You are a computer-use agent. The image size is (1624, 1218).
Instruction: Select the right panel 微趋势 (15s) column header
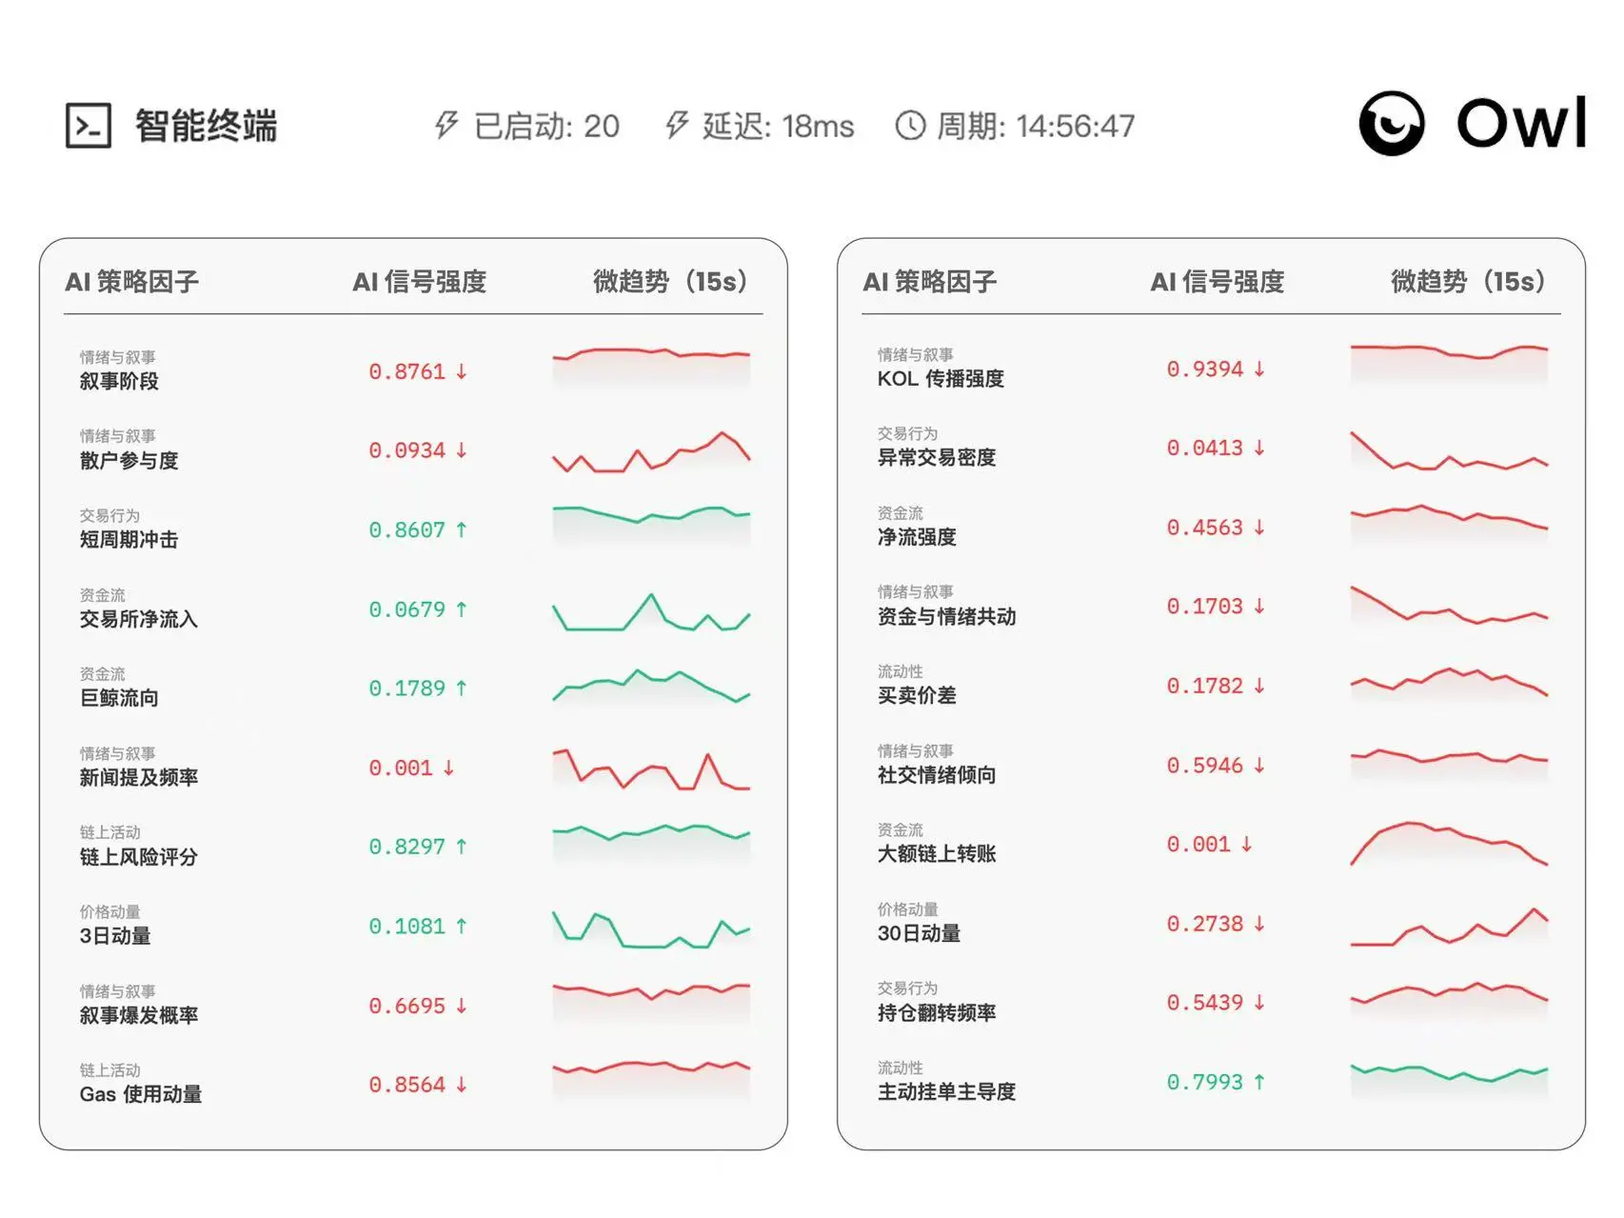click(1467, 282)
